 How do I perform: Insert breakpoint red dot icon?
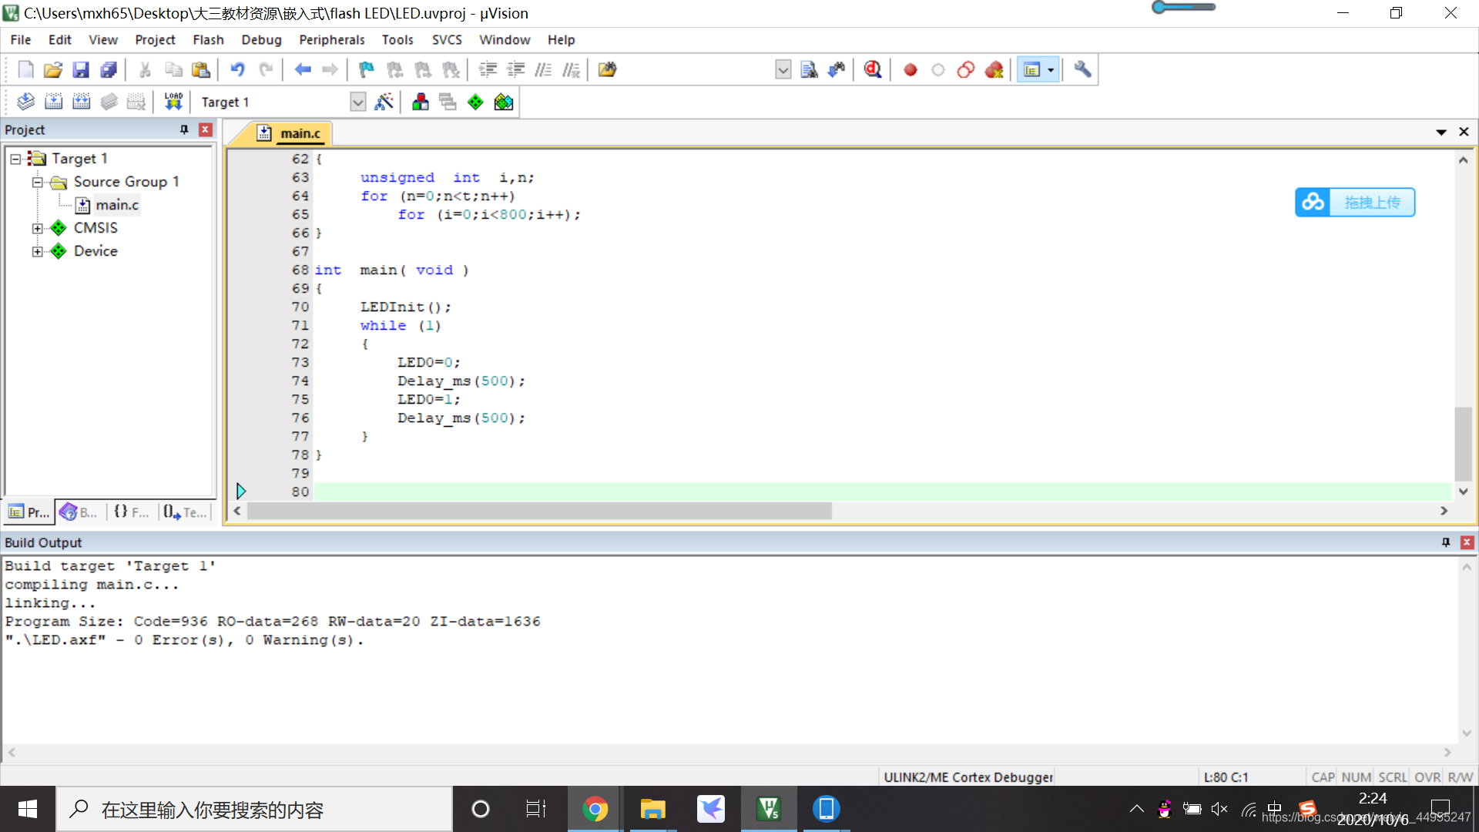[x=911, y=70]
